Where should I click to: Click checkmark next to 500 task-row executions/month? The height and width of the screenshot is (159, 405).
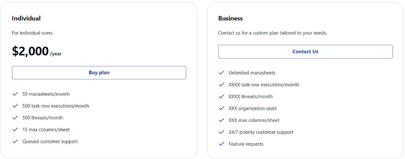[x=15, y=106]
